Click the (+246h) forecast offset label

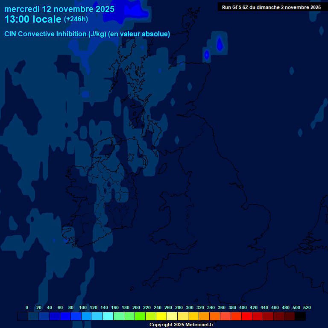pyautogui.click(x=77, y=19)
